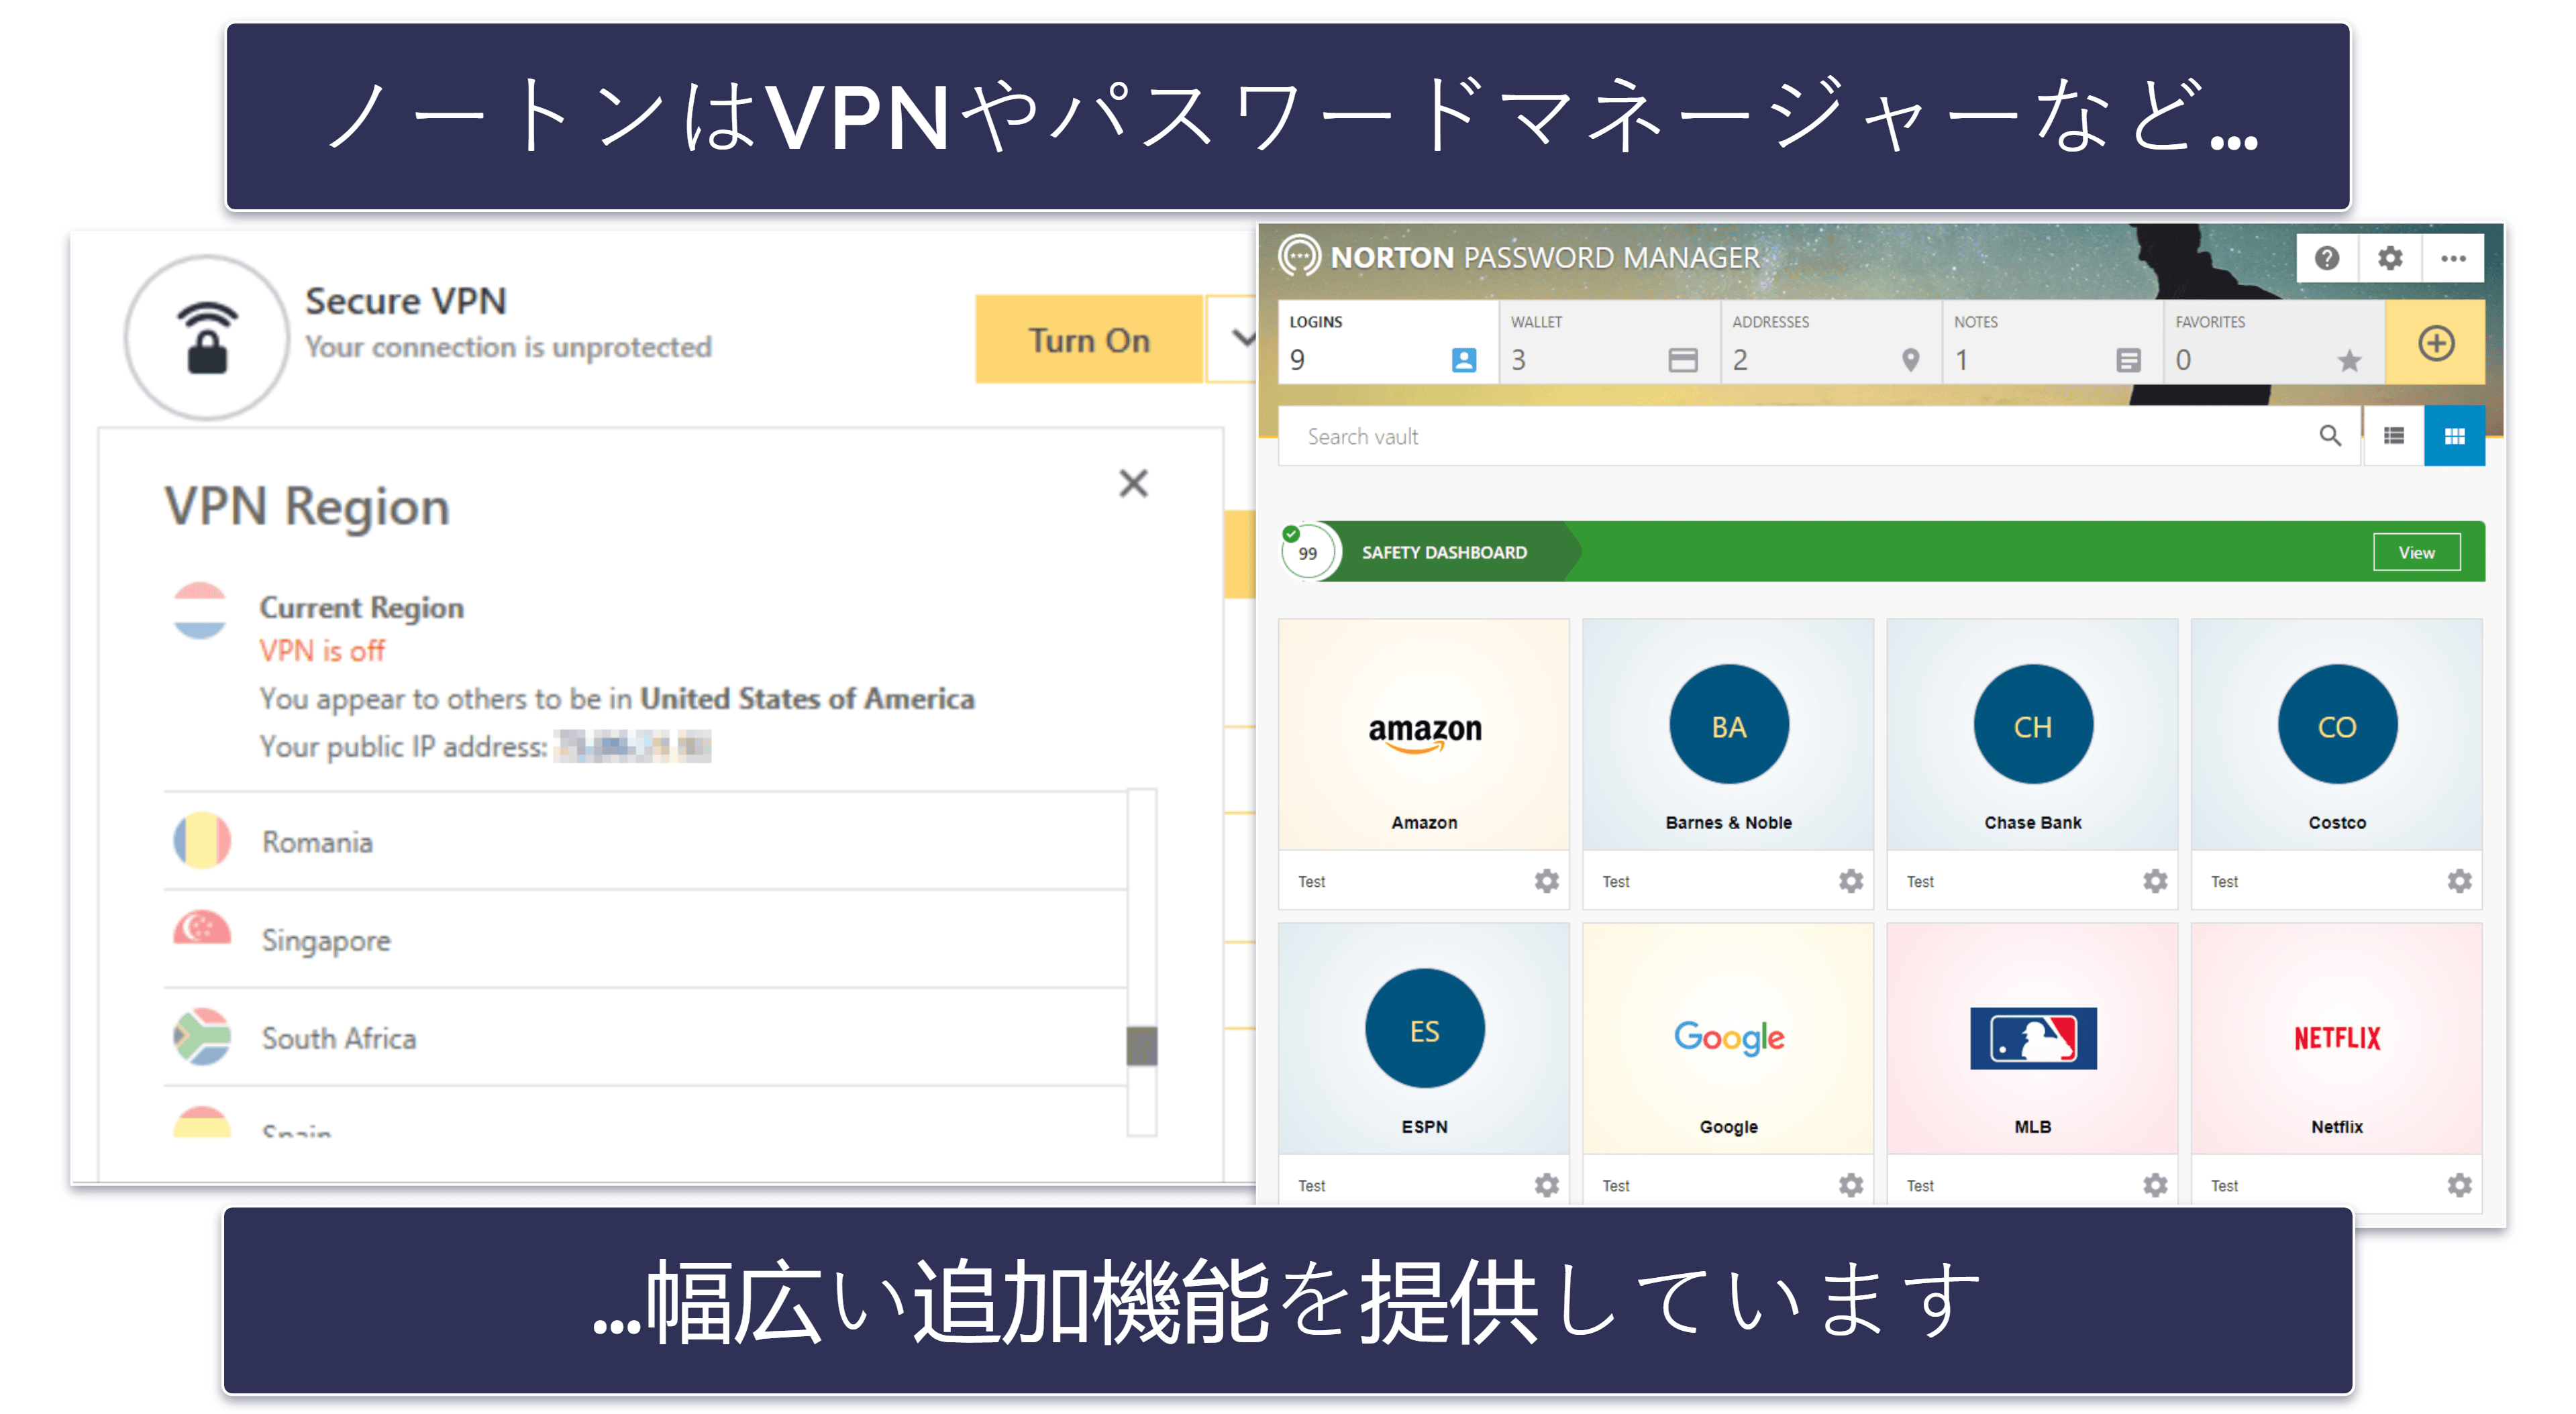Click the gear icon on Google card
This screenshot has height=1414, width=2576.
pyautogui.click(x=1851, y=1185)
